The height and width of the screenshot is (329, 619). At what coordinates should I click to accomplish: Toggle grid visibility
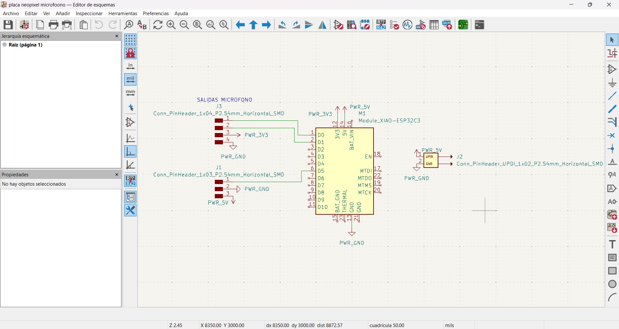130,40
